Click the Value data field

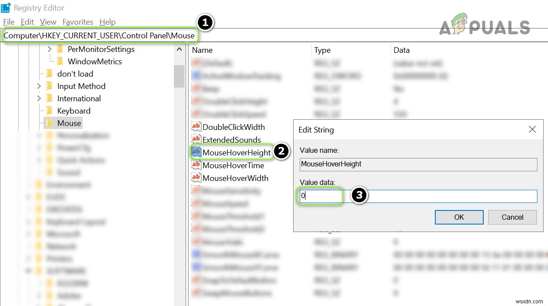[x=418, y=196]
